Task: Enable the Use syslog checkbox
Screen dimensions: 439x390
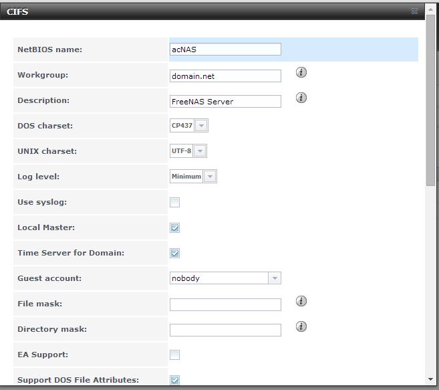Action: 174,203
